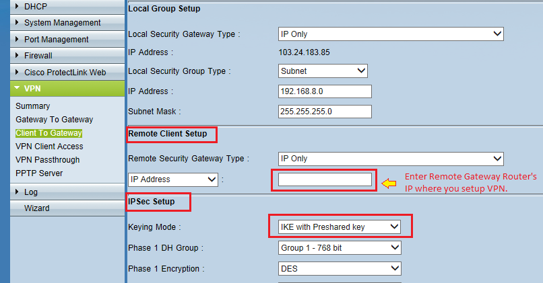The height and width of the screenshot is (283, 543).
Task: Expand the DHCP menu arrow
Action: click(17, 6)
